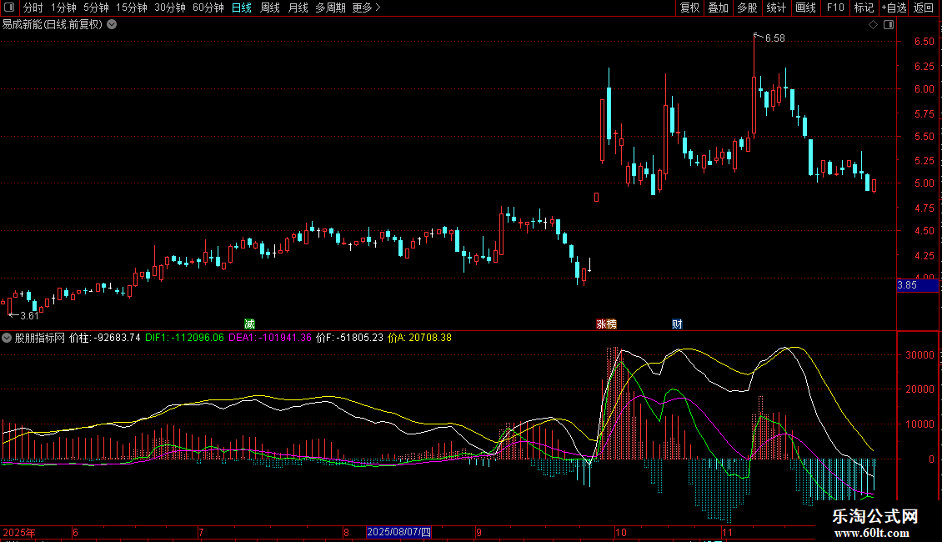Click the 画线 drawing tools button
This screenshot has width=942, height=542.
click(805, 8)
